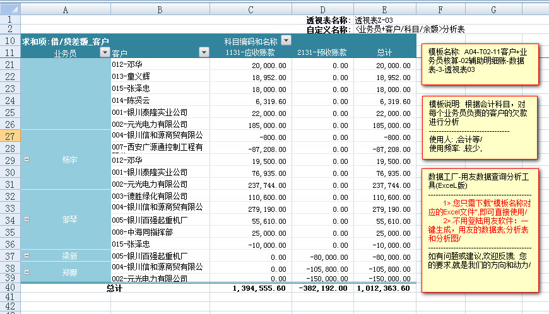Select row 27 header
This screenshot has height=314, width=549.
10,136
